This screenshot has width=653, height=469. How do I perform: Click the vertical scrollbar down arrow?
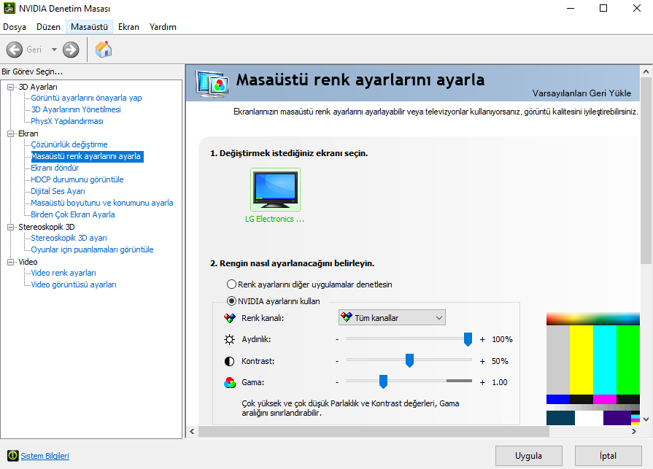click(x=646, y=419)
